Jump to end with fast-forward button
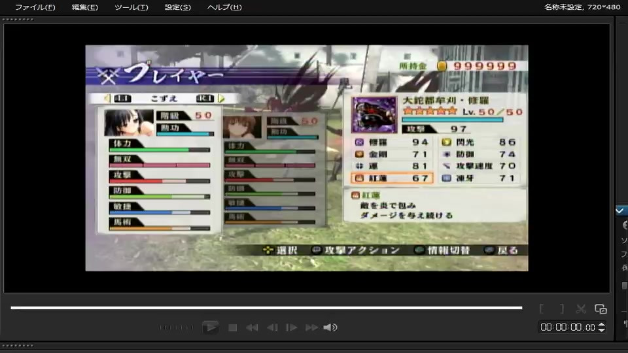Viewport: 628px width, 353px height. 311,328
